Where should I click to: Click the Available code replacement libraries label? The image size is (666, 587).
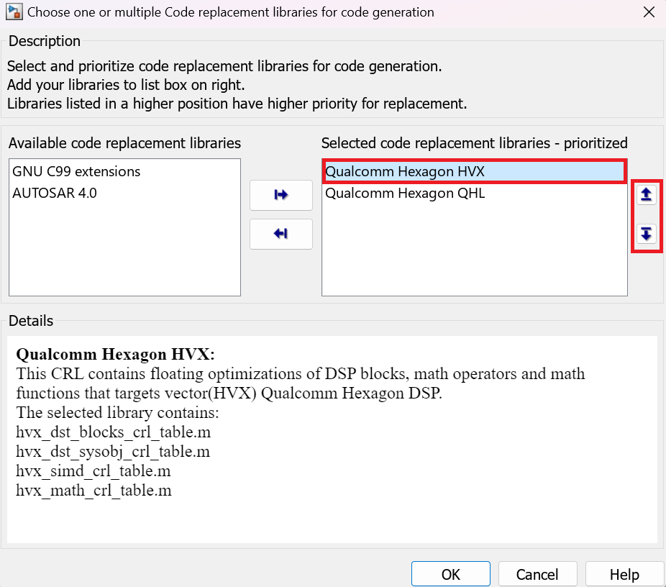pyautogui.click(x=124, y=143)
